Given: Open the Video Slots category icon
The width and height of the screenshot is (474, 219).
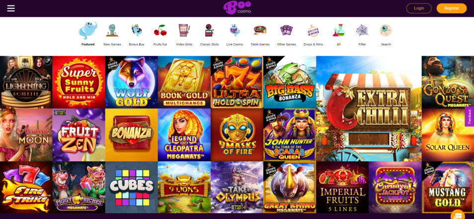Looking at the screenshot, I should 184,30.
